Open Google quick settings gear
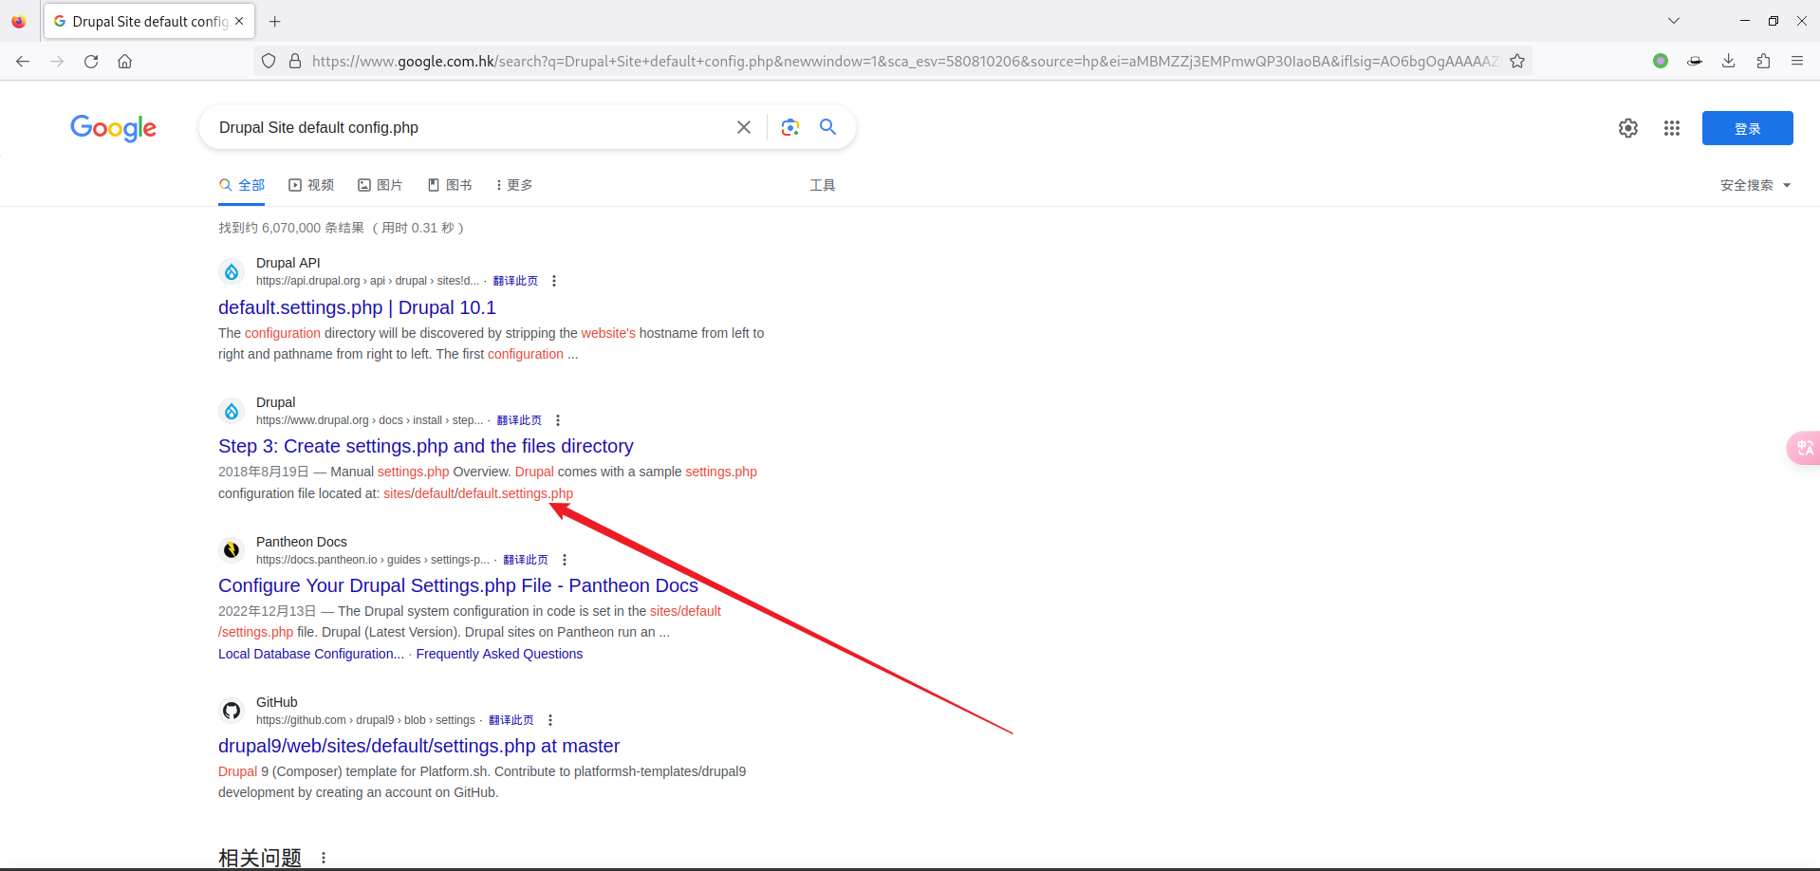The image size is (1820, 871). (1628, 128)
